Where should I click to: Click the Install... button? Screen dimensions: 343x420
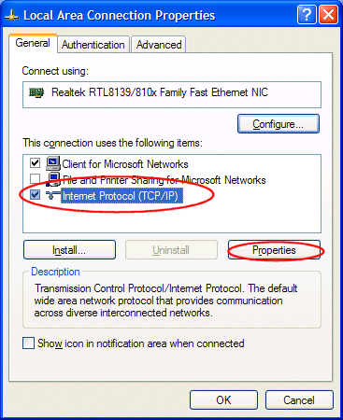point(69,250)
